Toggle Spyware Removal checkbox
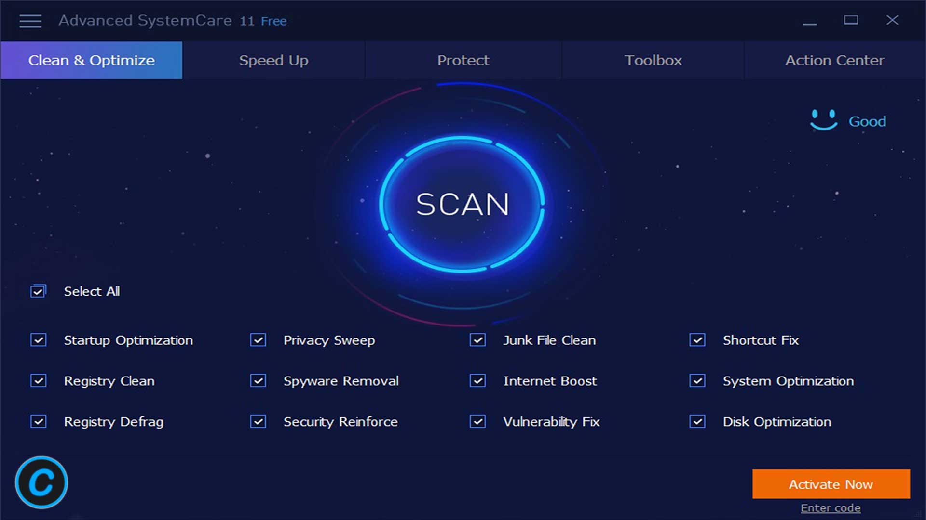This screenshot has width=926, height=520. point(258,381)
